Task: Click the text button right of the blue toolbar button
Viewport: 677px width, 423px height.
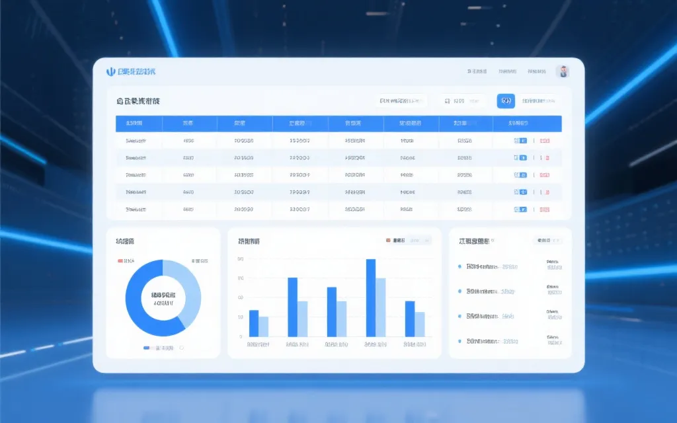Action: point(538,101)
